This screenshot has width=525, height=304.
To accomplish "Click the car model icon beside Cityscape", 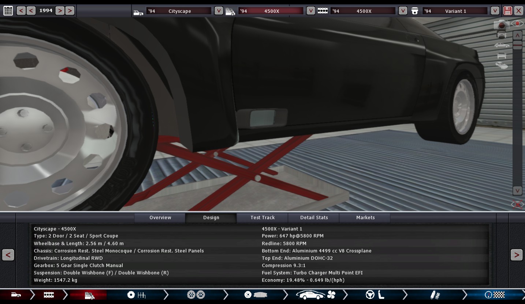I will click(x=138, y=13).
